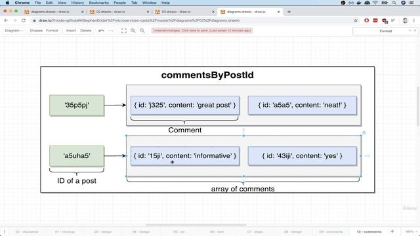Click the redo arrow in draw.io toolbar

(x=111, y=31)
